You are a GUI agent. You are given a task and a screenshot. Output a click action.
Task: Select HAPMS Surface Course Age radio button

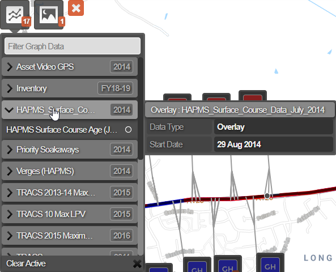(x=128, y=130)
